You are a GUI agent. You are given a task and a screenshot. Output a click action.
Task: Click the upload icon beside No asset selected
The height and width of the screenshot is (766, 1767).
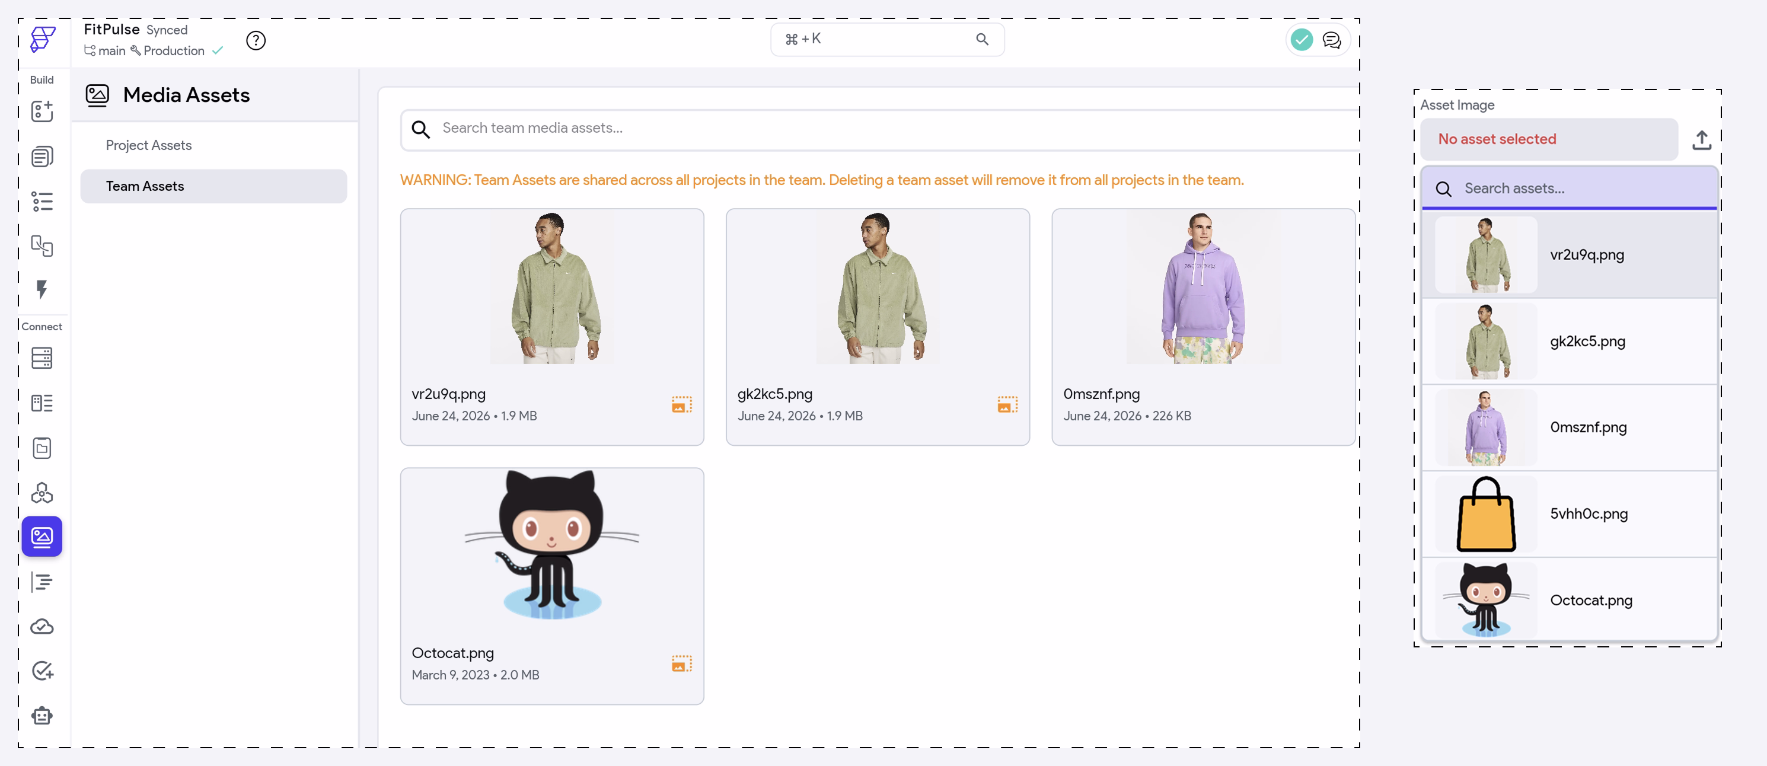(x=1701, y=140)
